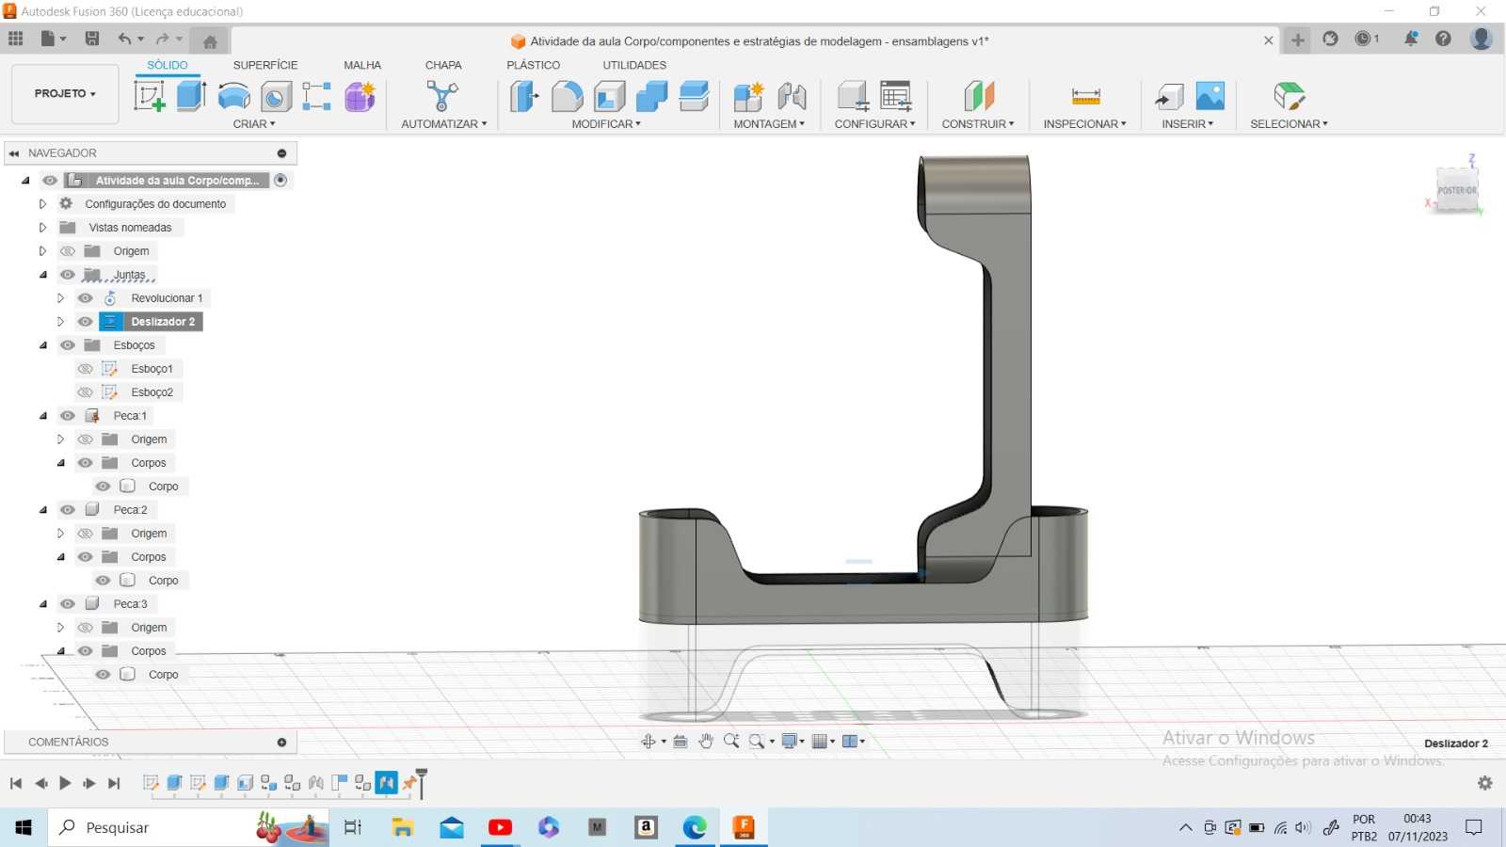
Task: Click the New Component icon in MONTAGEM
Action: (x=749, y=96)
